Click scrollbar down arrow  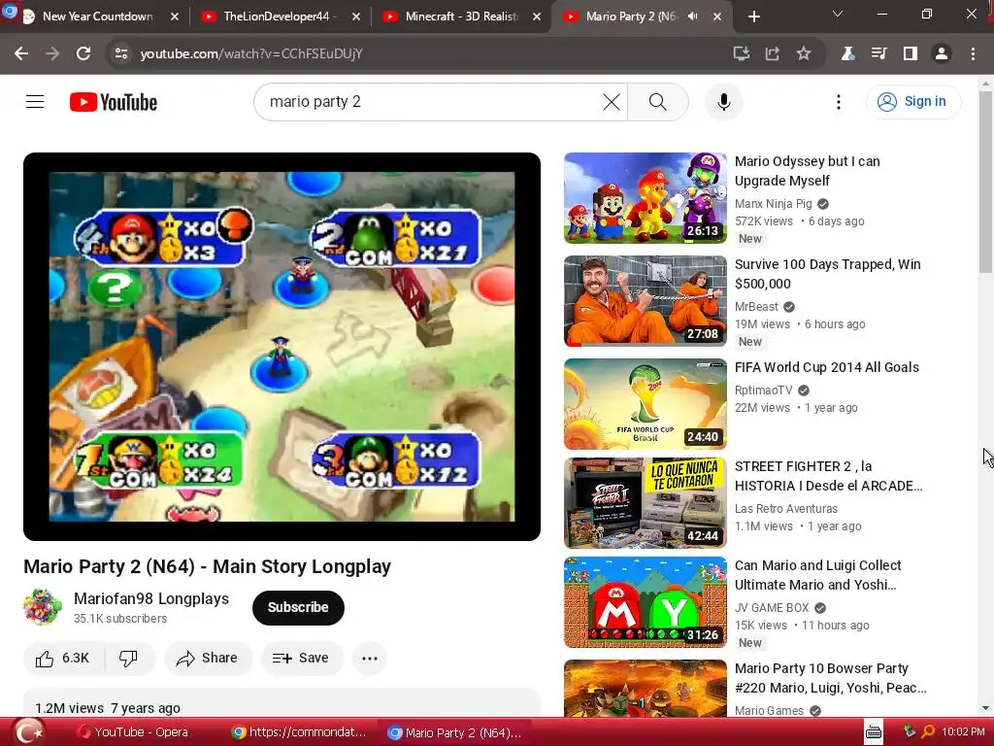point(985,708)
